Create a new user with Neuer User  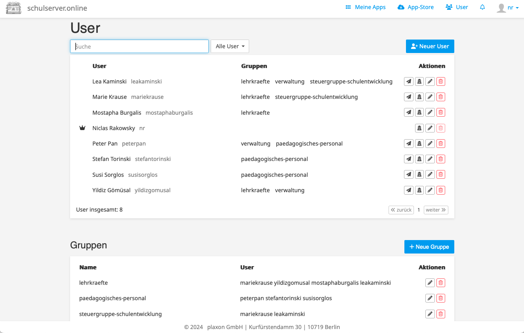tap(430, 46)
